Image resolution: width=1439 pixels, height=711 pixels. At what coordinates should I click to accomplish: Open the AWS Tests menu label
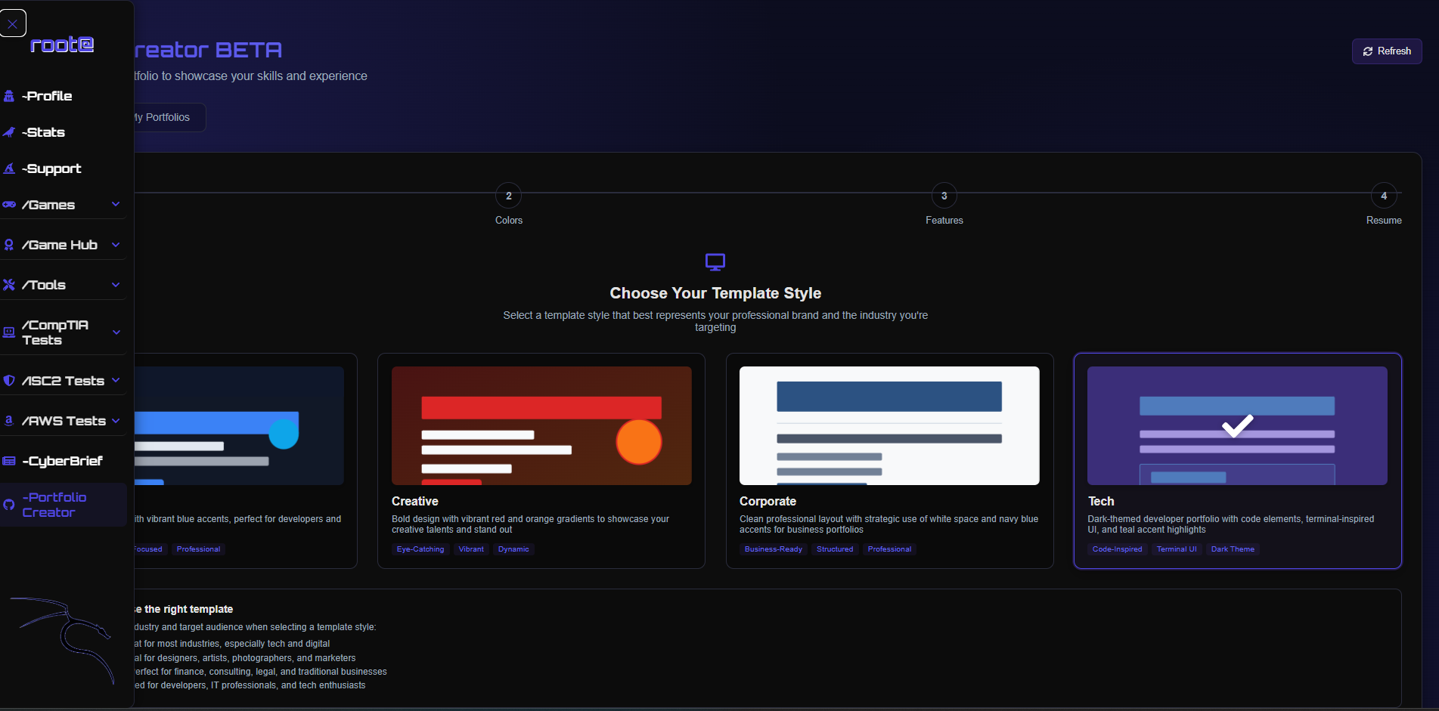pos(64,421)
